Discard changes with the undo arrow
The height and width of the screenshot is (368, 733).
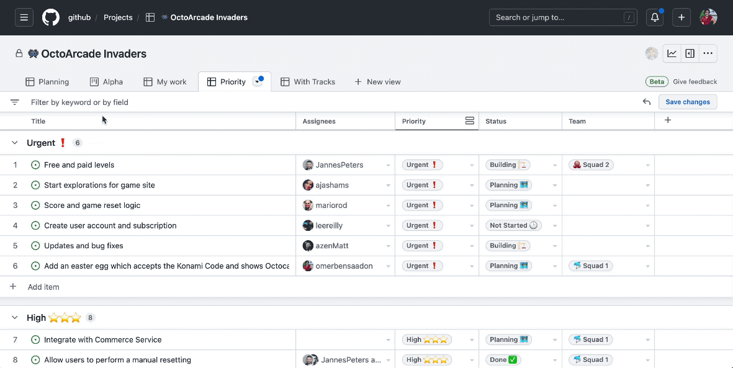(x=647, y=102)
